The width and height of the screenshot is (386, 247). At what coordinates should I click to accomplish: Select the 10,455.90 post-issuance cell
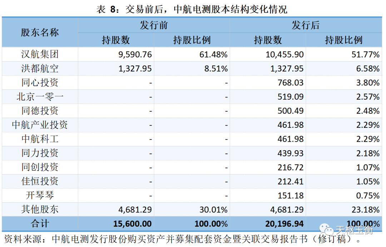[285, 55]
